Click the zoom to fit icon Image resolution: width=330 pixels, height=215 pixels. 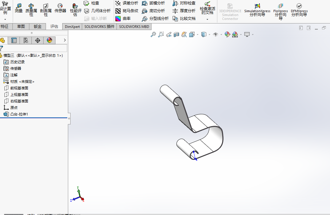[153, 34]
